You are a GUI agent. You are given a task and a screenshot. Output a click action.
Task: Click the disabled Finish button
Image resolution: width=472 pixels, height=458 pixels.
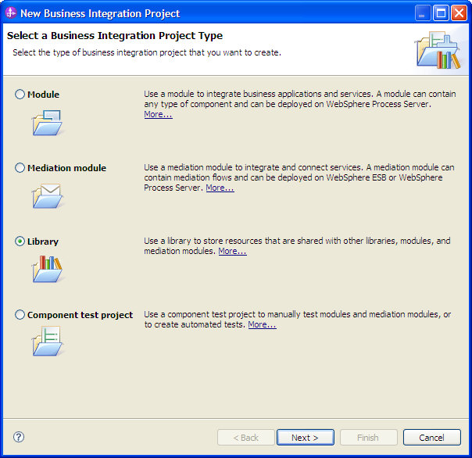(368, 437)
